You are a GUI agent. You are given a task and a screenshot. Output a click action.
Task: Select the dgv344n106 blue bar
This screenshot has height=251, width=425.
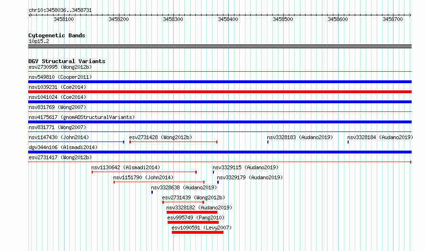pyautogui.click(x=220, y=152)
